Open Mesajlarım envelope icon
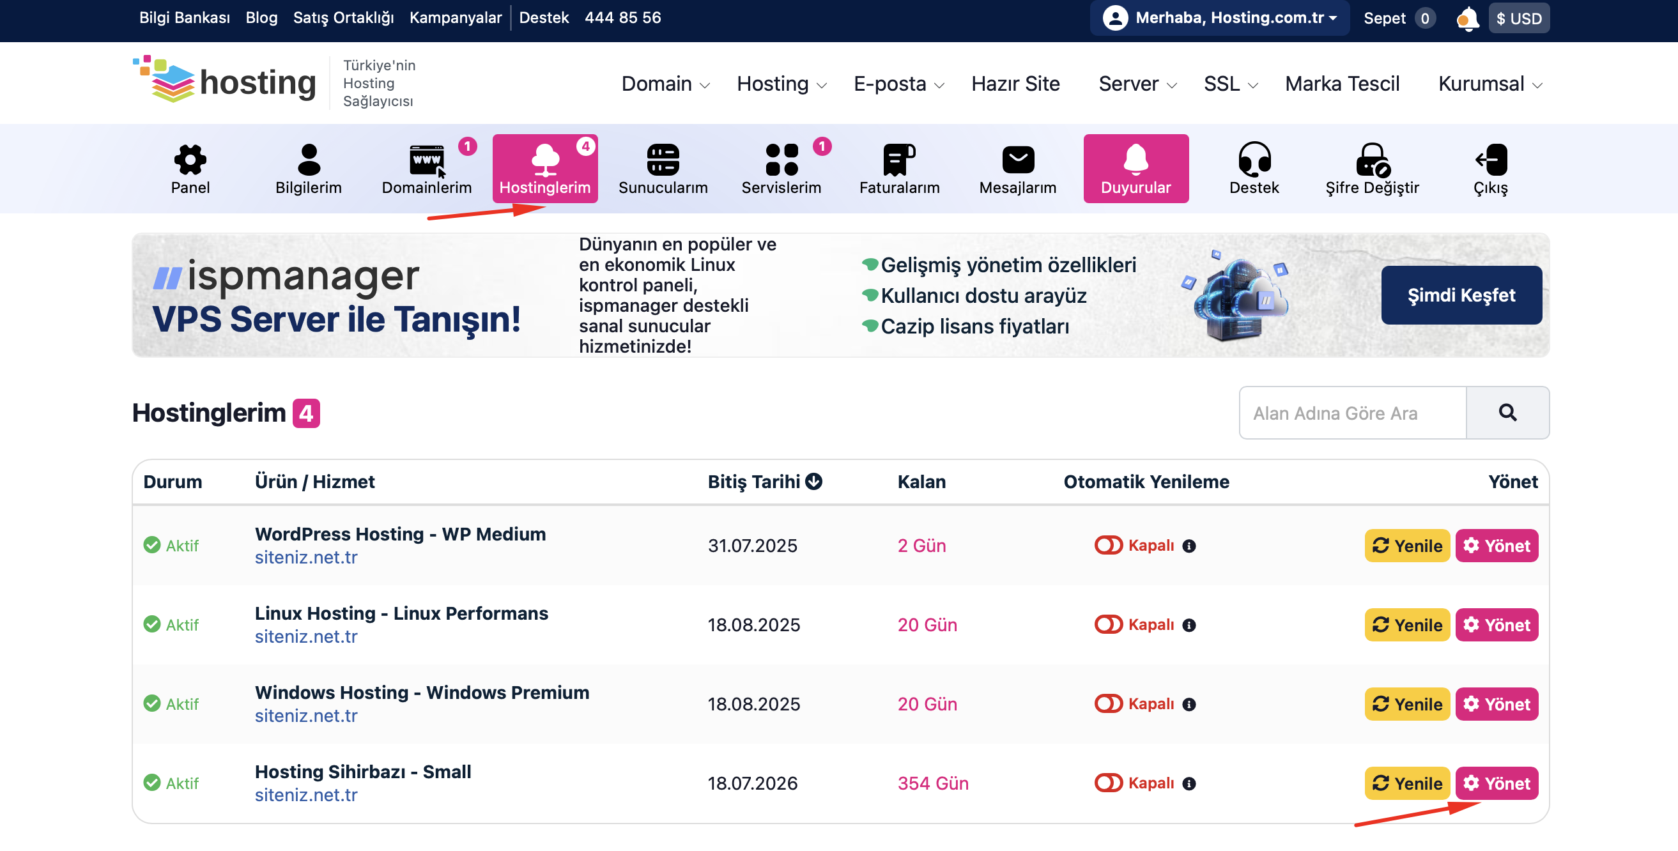Screen dimensions: 1678x851 [1017, 160]
